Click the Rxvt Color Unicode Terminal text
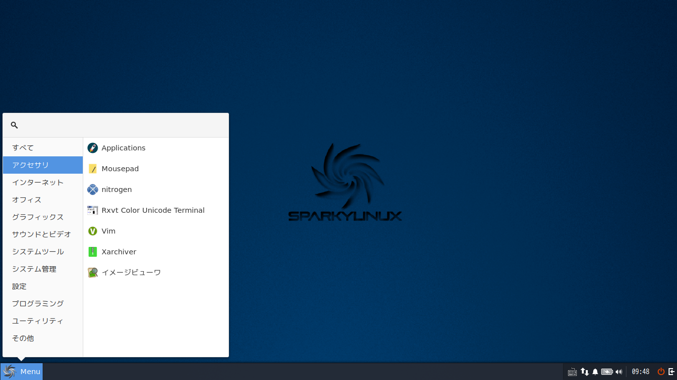Viewport: 677px width, 380px height. pyautogui.click(x=153, y=210)
